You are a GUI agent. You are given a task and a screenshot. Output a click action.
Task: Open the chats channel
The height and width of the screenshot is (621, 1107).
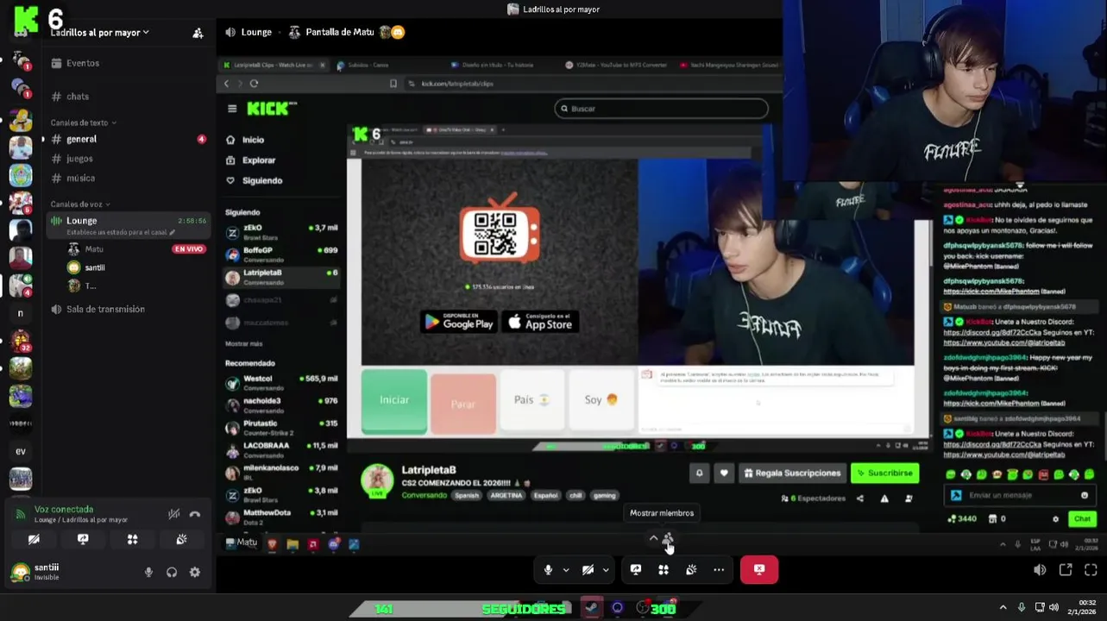(x=78, y=97)
